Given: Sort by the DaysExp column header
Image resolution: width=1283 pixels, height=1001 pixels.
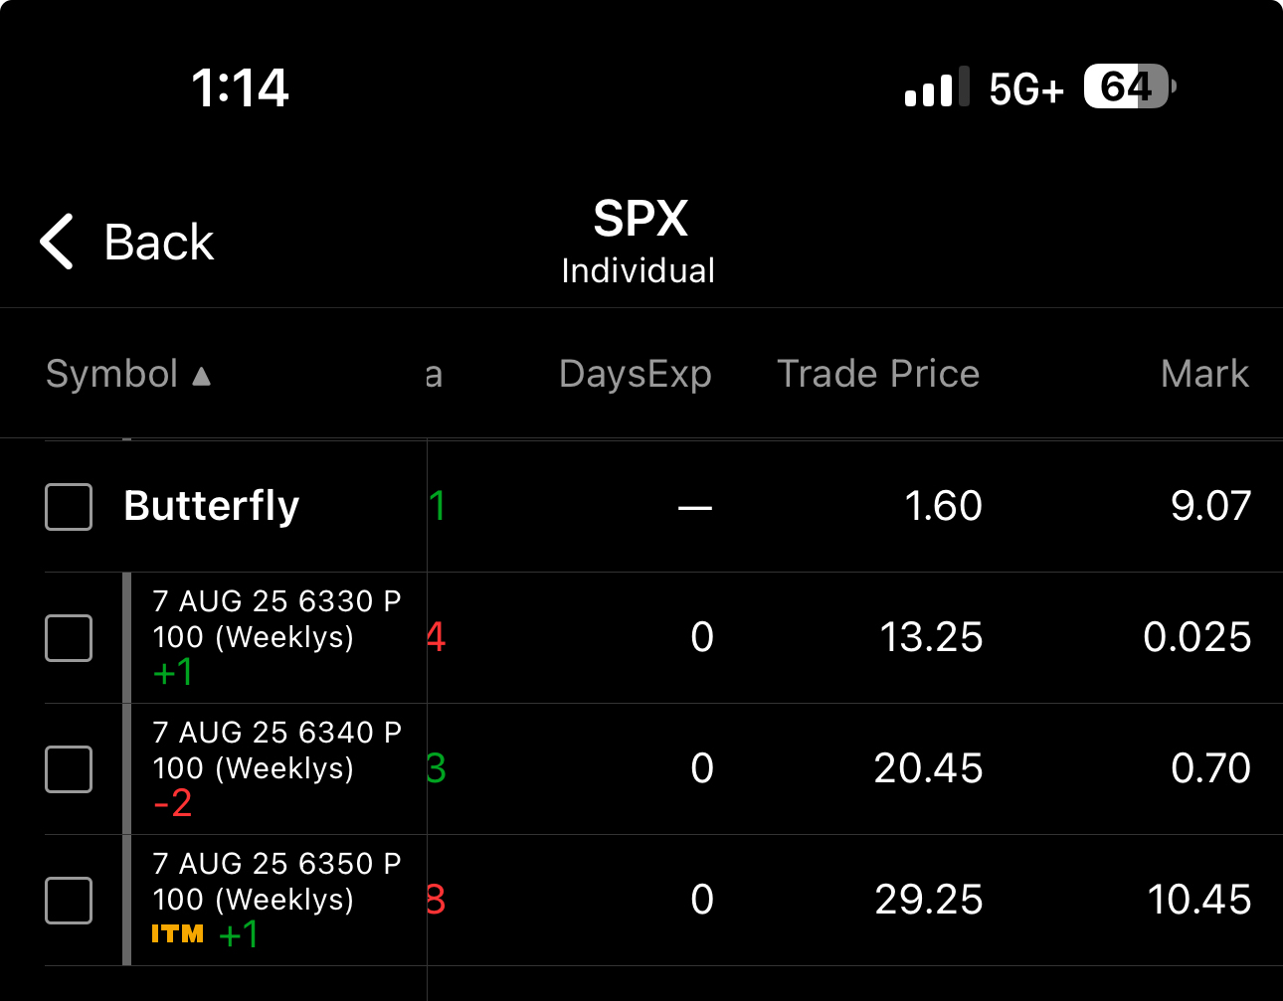Looking at the screenshot, I should [x=635, y=375].
